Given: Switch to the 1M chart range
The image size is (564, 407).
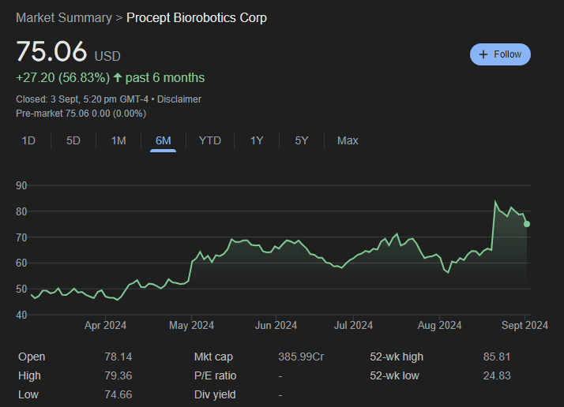Looking at the screenshot, I should pos(118,140).
